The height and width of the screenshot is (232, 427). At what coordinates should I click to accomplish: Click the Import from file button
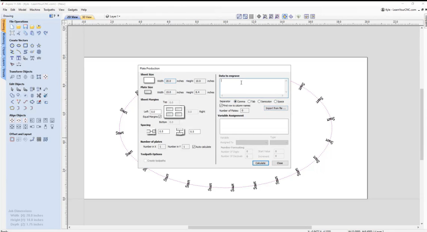pyautogui.click(x=276, y=108)
